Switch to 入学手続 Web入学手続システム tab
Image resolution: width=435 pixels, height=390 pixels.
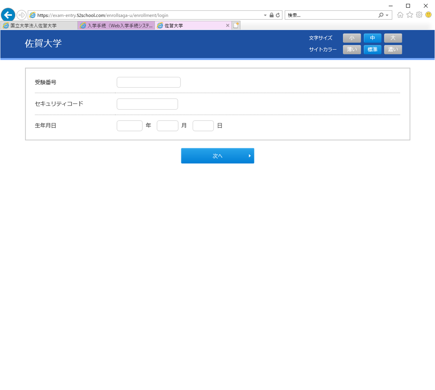(x=116, y=26)
